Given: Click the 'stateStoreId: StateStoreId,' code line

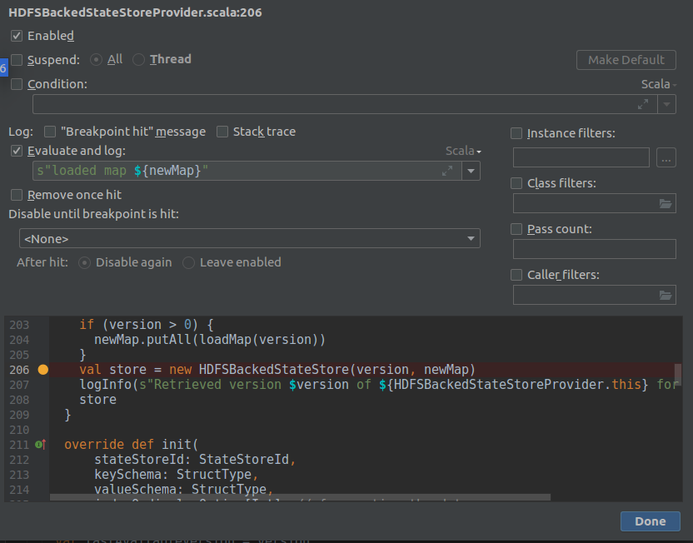Looking at the screenshot, I should pyautogui.click(x=194, y=460).
